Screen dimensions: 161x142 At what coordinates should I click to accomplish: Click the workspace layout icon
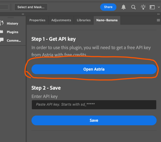coord(152,7)
